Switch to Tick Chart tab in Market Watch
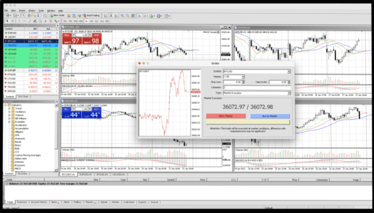Image resolution: width=374 pixels, height=213 pixels. click(23, 96)
